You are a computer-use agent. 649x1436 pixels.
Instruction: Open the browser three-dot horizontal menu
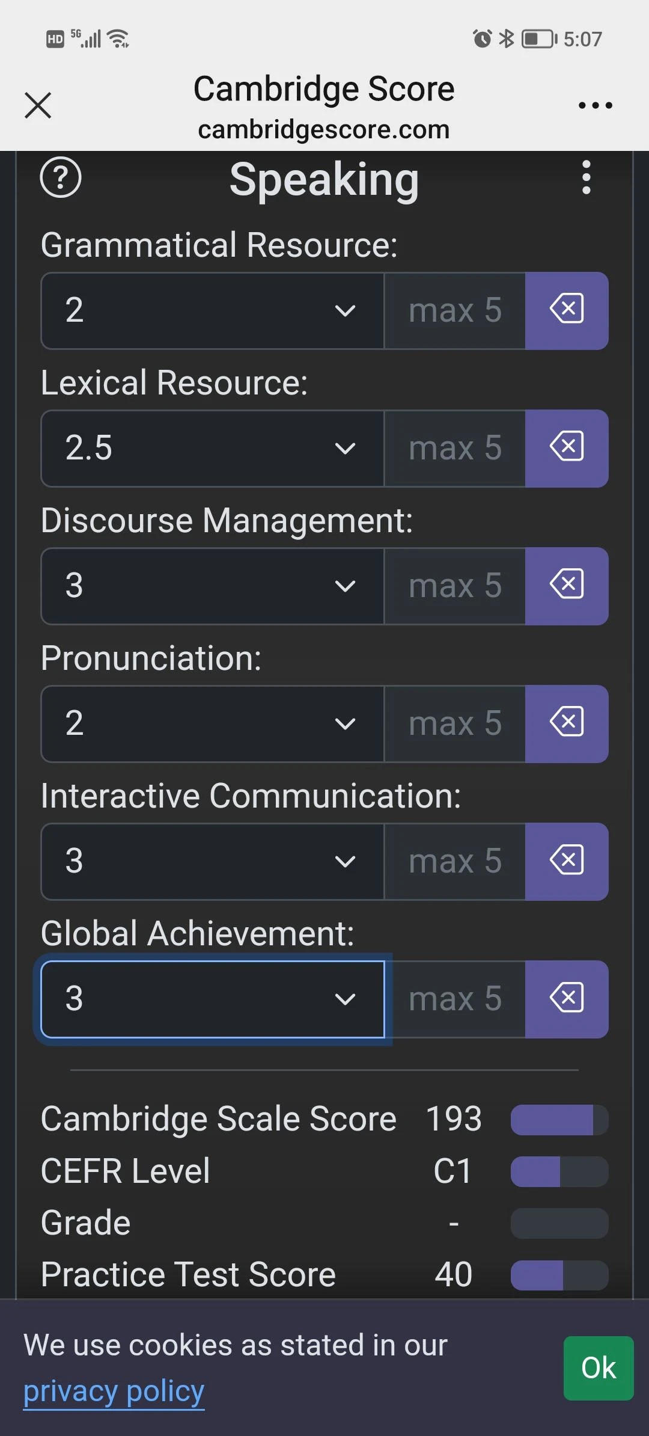[595, 105]
